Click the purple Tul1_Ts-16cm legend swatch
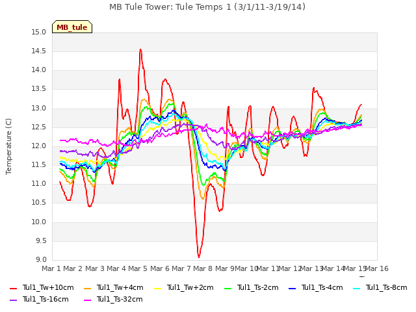This screenshot has height=312, width=416. tap(13, 300)
